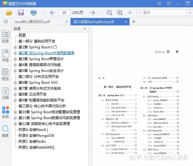Viewport: 193px width, 166px height.
Task: Expand 第1章 Spring Boot入门 node
Action: 15,47
